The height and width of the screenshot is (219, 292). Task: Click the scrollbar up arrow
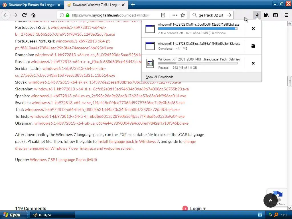[290, 23]
